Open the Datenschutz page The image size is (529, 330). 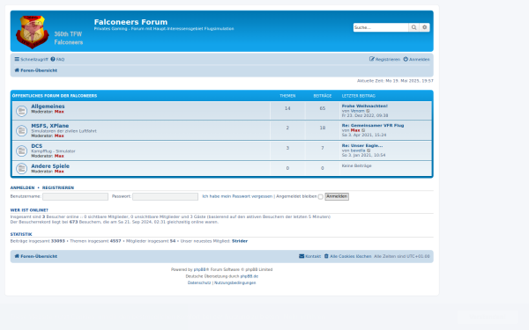pyautogui.click(x=199, y=282)
